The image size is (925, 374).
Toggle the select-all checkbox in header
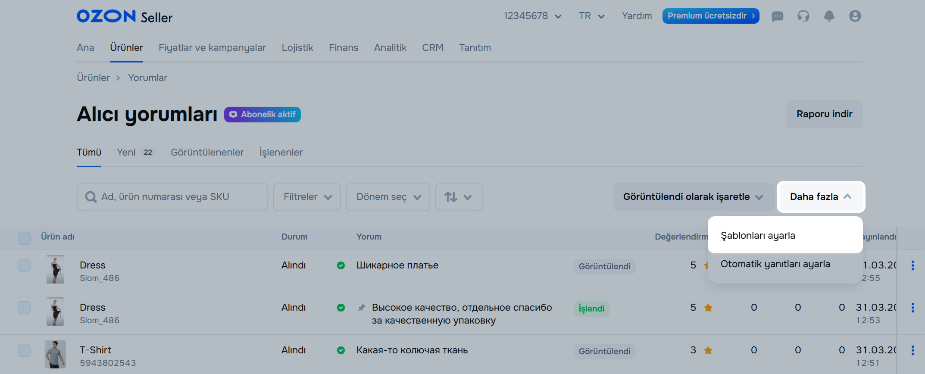coord(24,238)
